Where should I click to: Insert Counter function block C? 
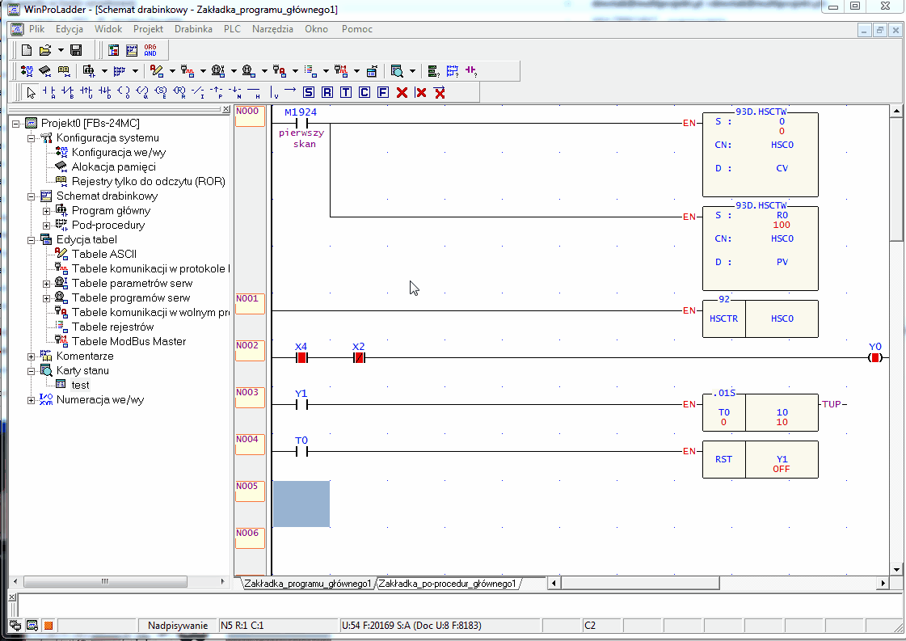pyautogui.click(x=364, y=92)
